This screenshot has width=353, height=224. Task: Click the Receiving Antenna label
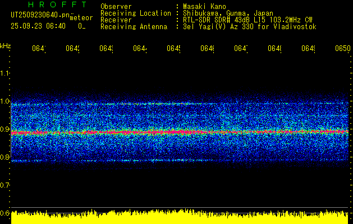coord(134,27)
